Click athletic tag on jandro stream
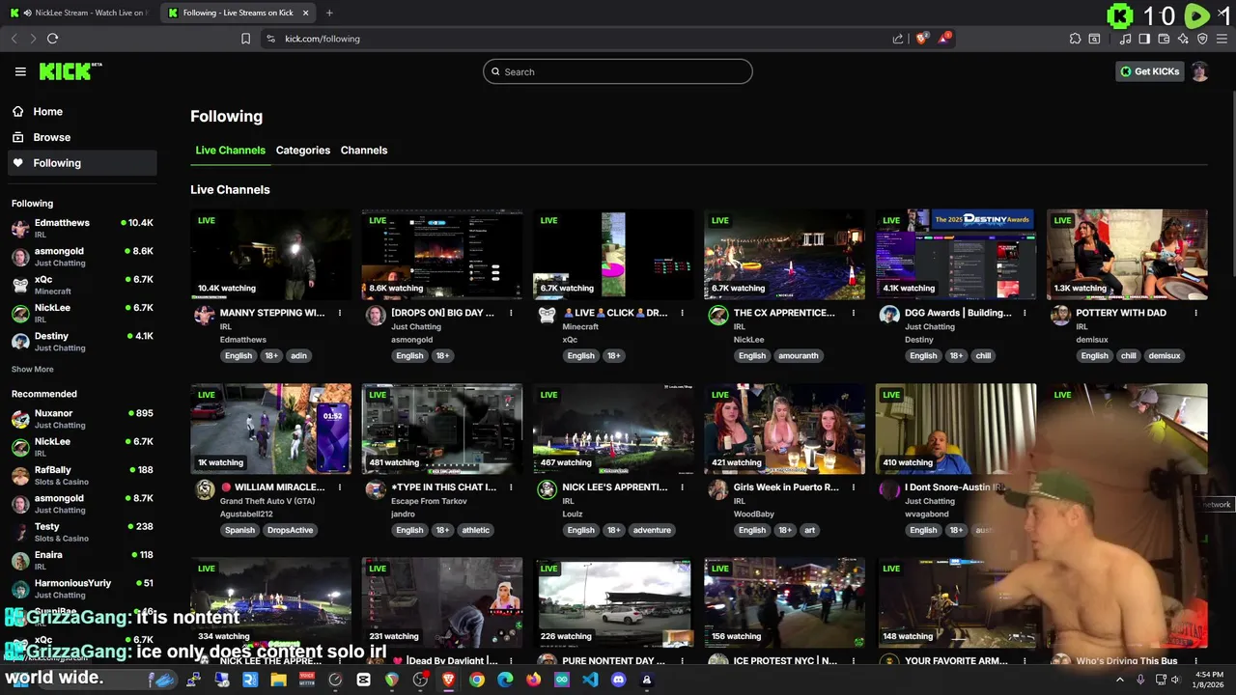 (476, 531)
